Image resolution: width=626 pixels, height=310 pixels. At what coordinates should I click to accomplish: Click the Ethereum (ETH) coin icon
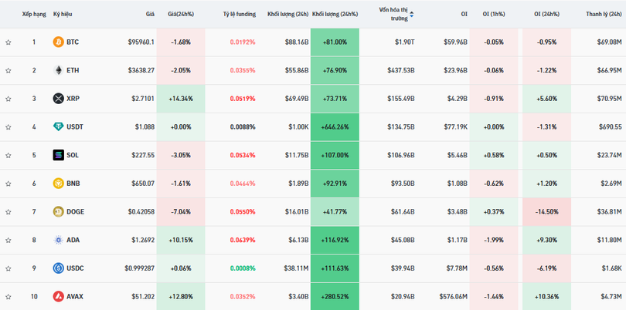58,70
